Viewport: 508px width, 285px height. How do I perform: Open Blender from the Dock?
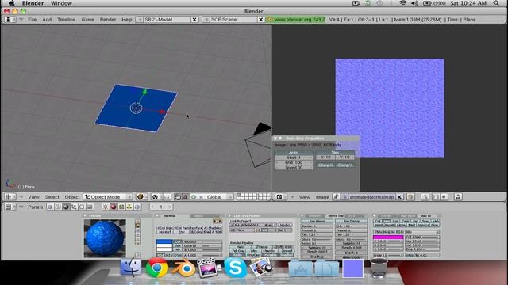tap(183, 268)
